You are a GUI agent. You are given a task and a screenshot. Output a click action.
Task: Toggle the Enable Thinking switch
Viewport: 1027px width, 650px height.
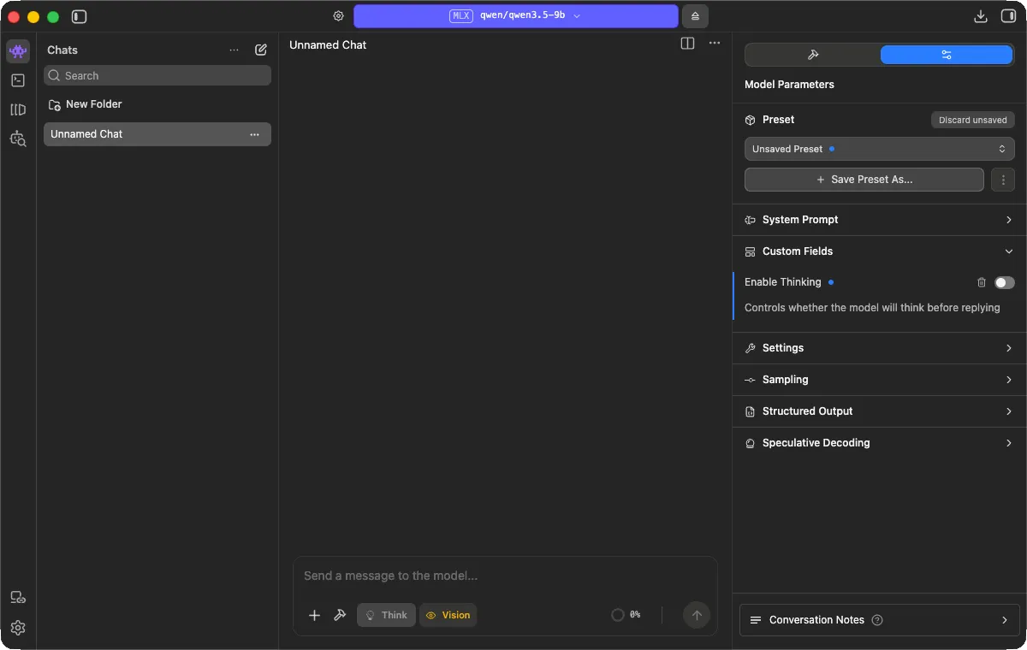[1004, 282]
